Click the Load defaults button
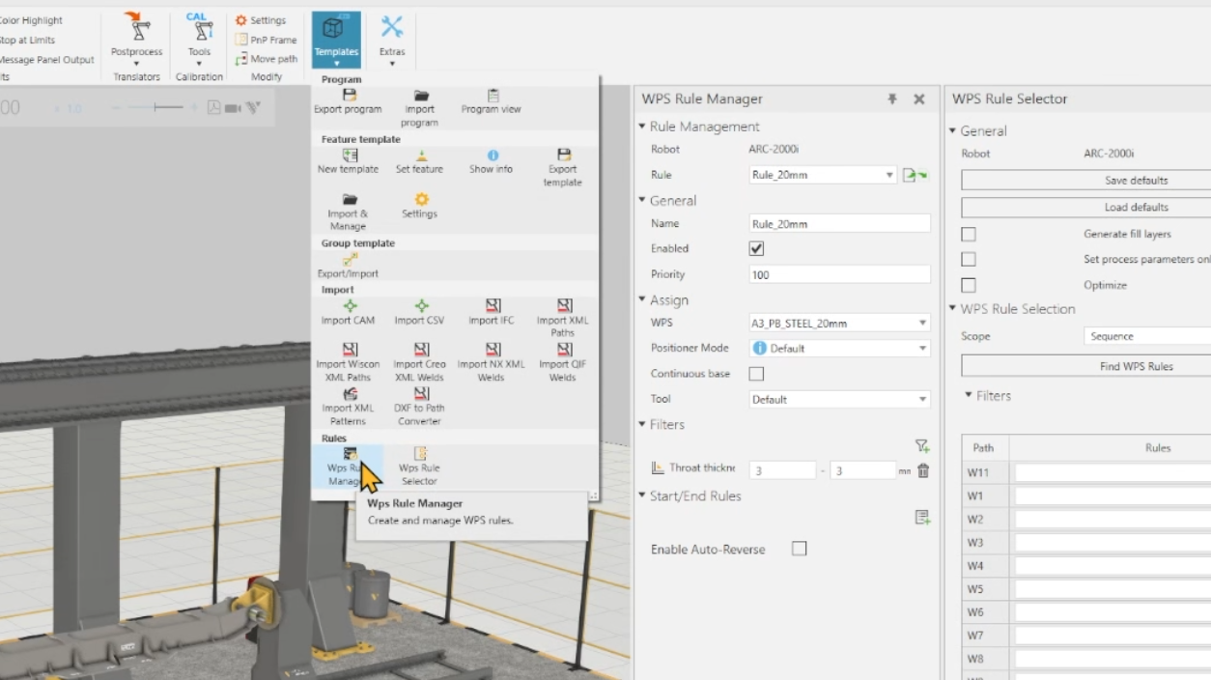 [x=1085, y=207]
